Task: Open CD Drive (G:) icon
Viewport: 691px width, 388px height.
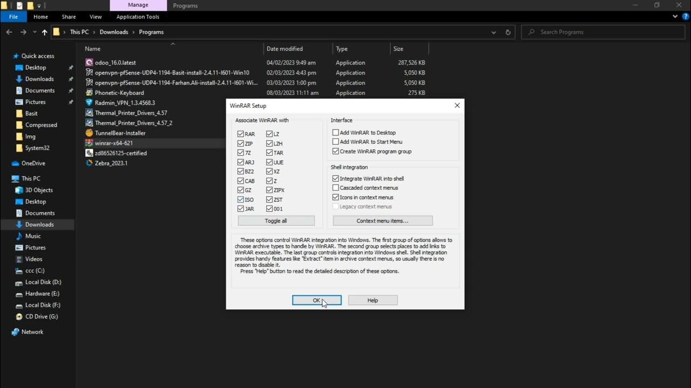Action: (x=19, y=317)
